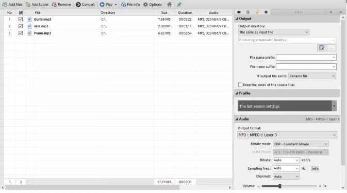Sort by the No column header
This screenshot has height=193, width=347.
9,12
